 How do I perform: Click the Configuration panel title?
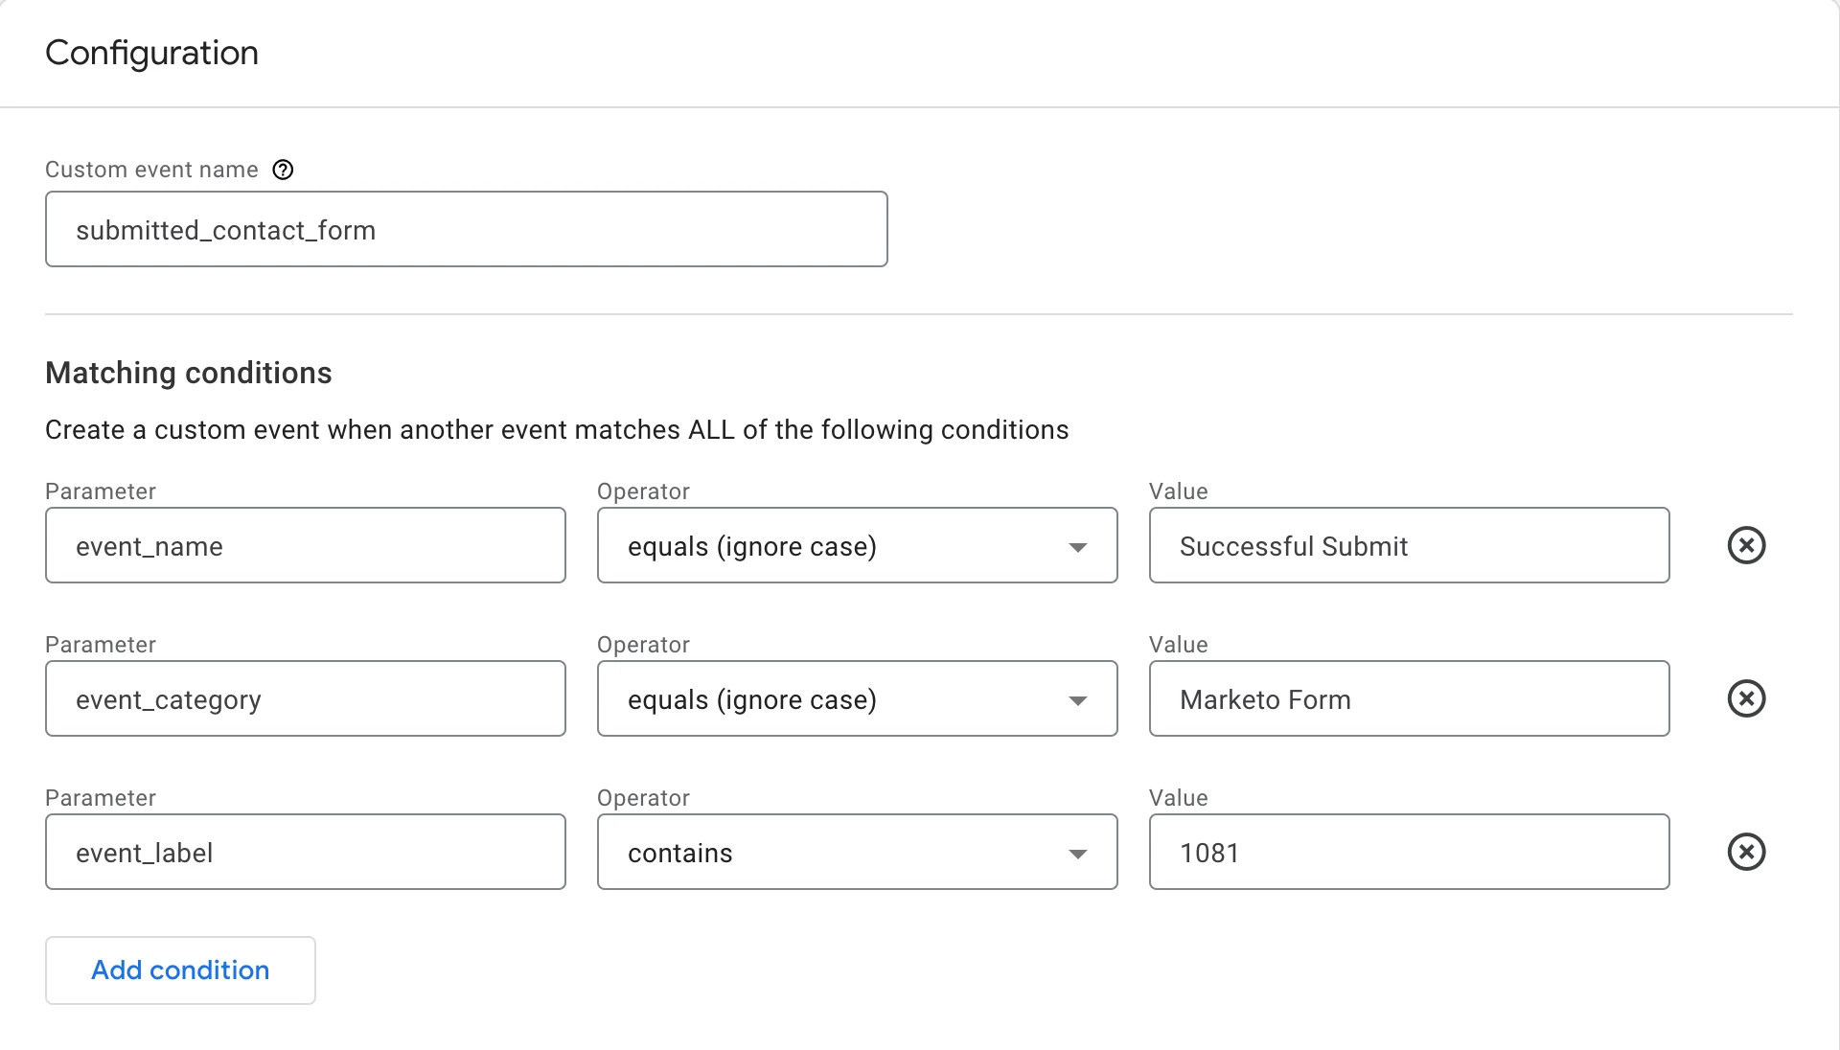(151, 53)
